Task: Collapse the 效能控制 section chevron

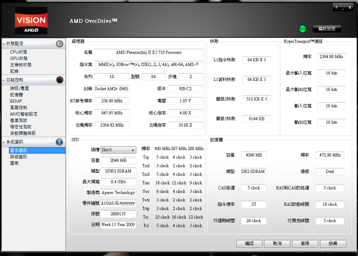Action: tap(4, 80)
